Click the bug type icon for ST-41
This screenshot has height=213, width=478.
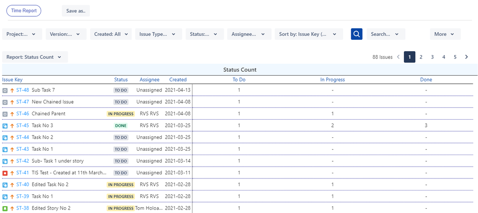coord(5,173)
